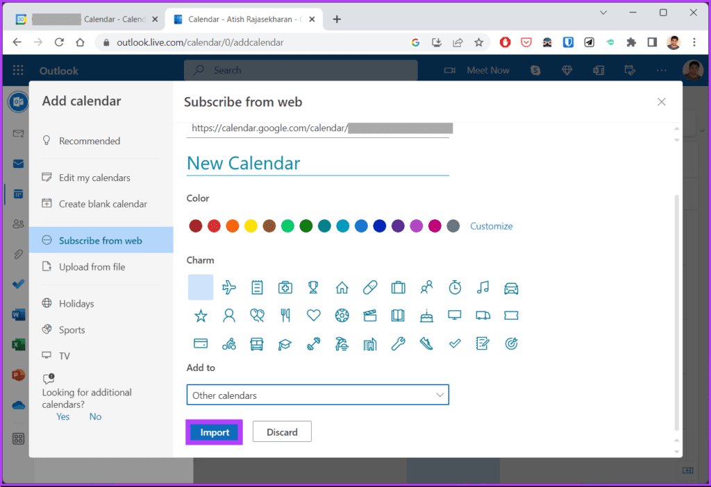Select the music note charm
Image resolution: width=711 pixels, height=487 pixels.
coord(483,287)
